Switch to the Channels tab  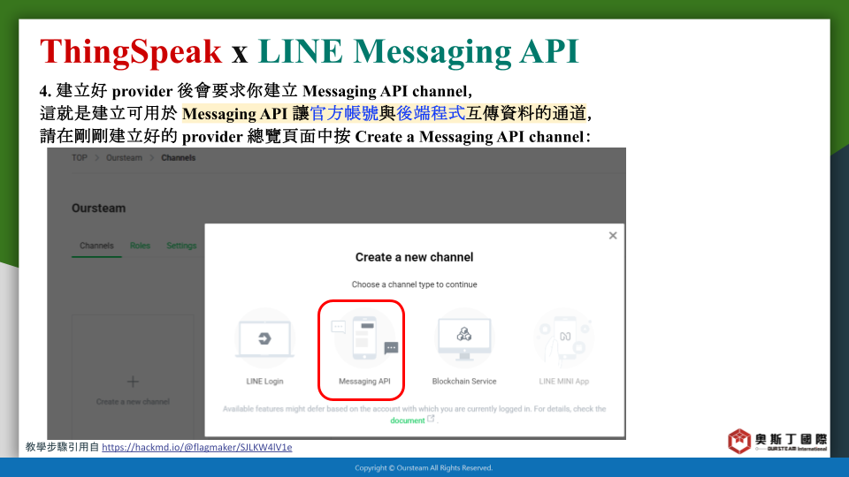(x=96, y=246)
